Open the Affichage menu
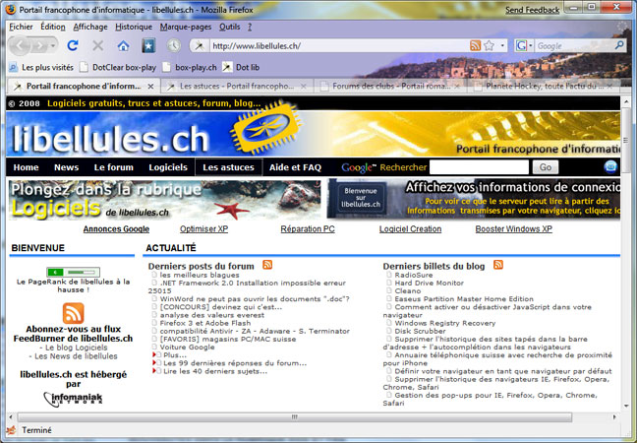 click(x=90, y=27)
